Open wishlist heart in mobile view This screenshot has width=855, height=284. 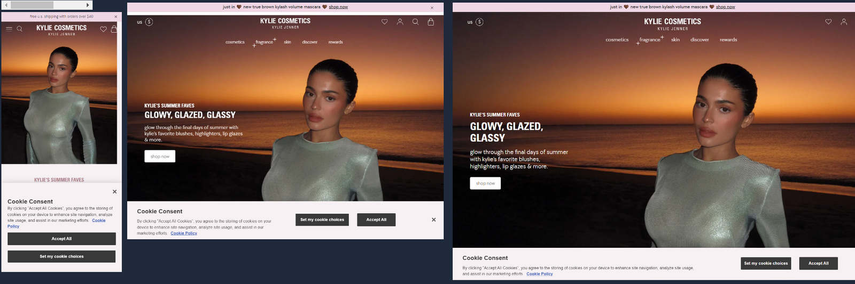click(x=103, y=29)
